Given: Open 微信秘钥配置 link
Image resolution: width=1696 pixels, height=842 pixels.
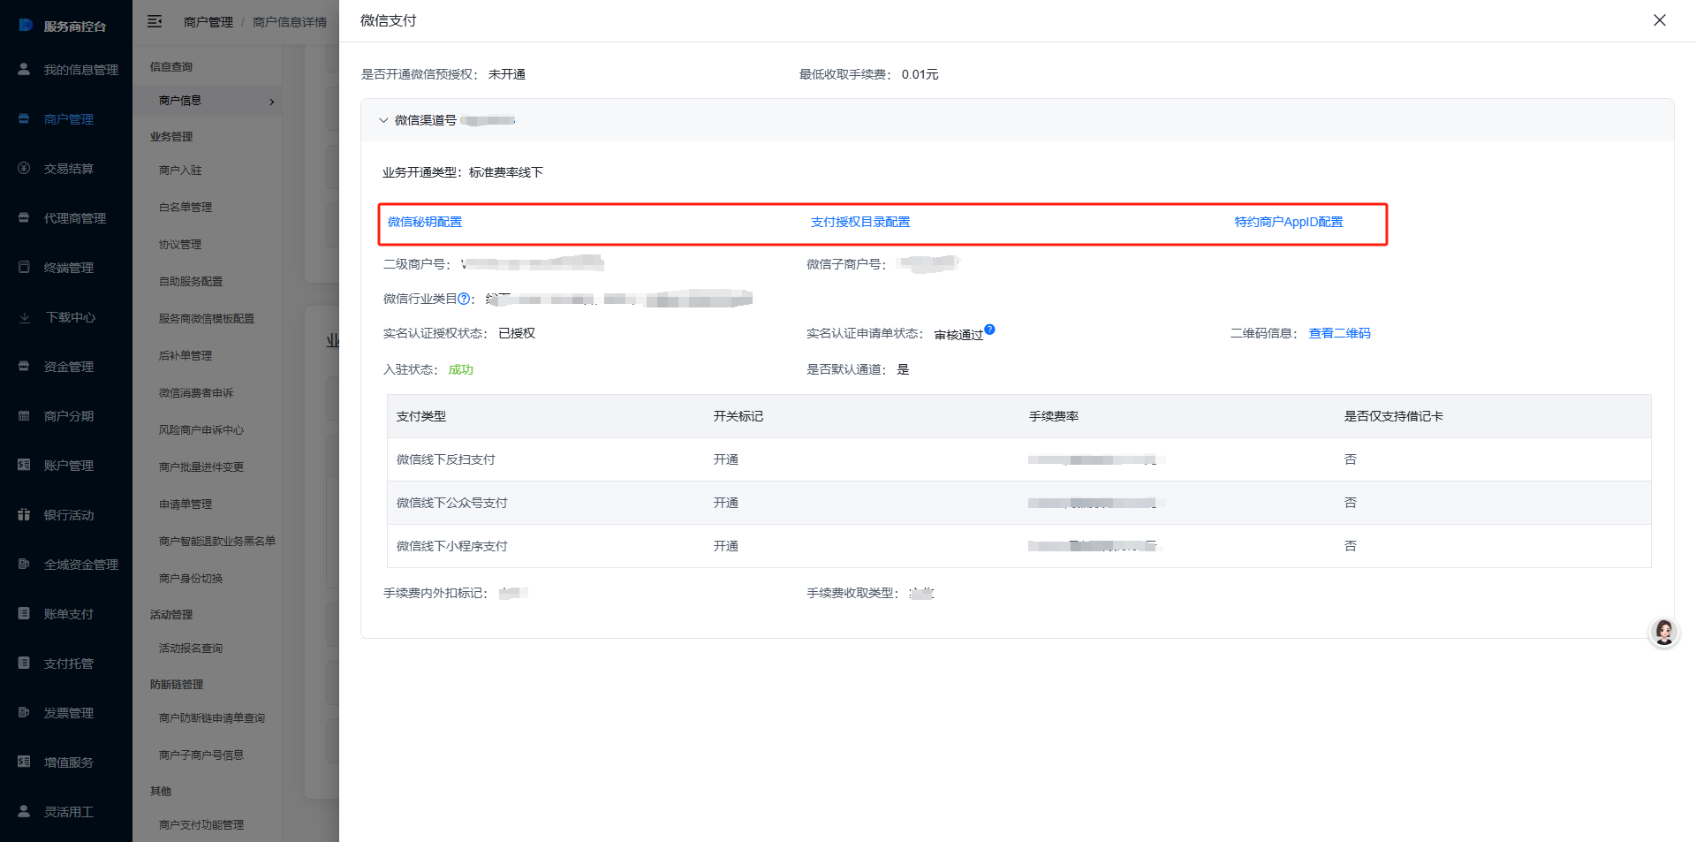Looking at the screenshot, I should pyautogui.click(x=424, y=222).
